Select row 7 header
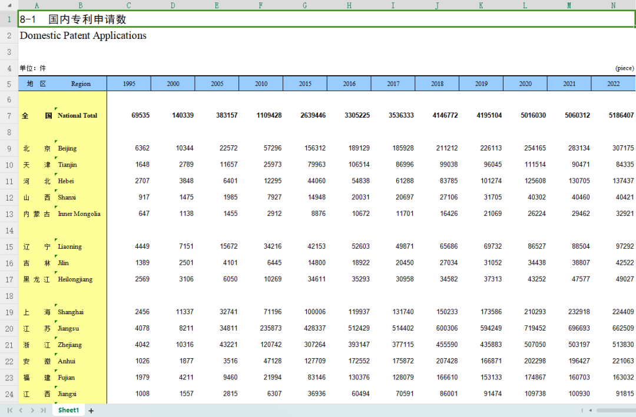The height and width of the screenshot is (417, 636). (9, 116)
